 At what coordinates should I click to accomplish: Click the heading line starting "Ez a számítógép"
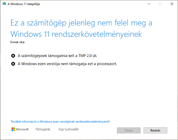(x=81, y=23)
